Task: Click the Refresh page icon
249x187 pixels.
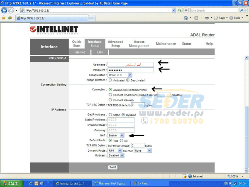Action: (180, 10)
